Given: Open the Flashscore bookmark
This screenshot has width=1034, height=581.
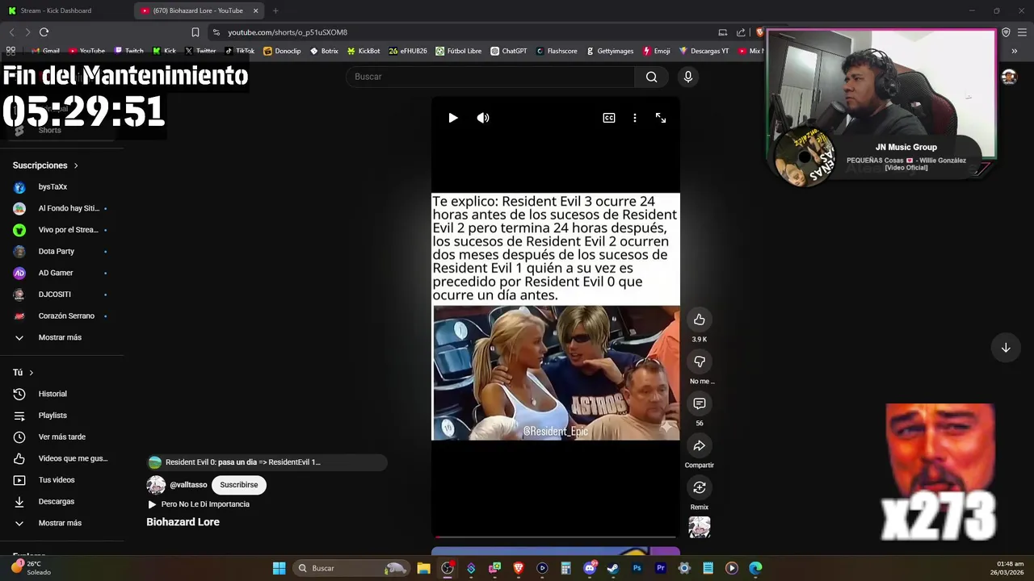Looking at the screenshot, I should pos(557,51).
